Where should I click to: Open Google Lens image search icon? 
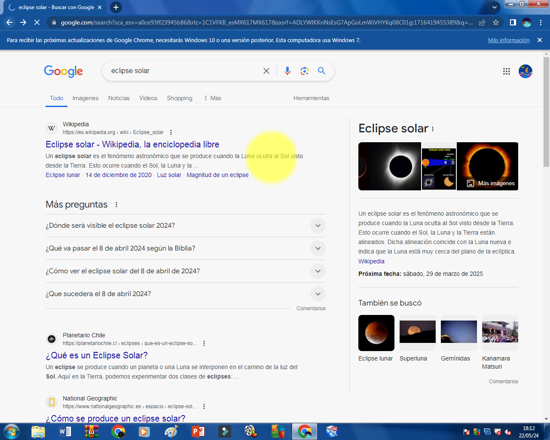(305, 71)
